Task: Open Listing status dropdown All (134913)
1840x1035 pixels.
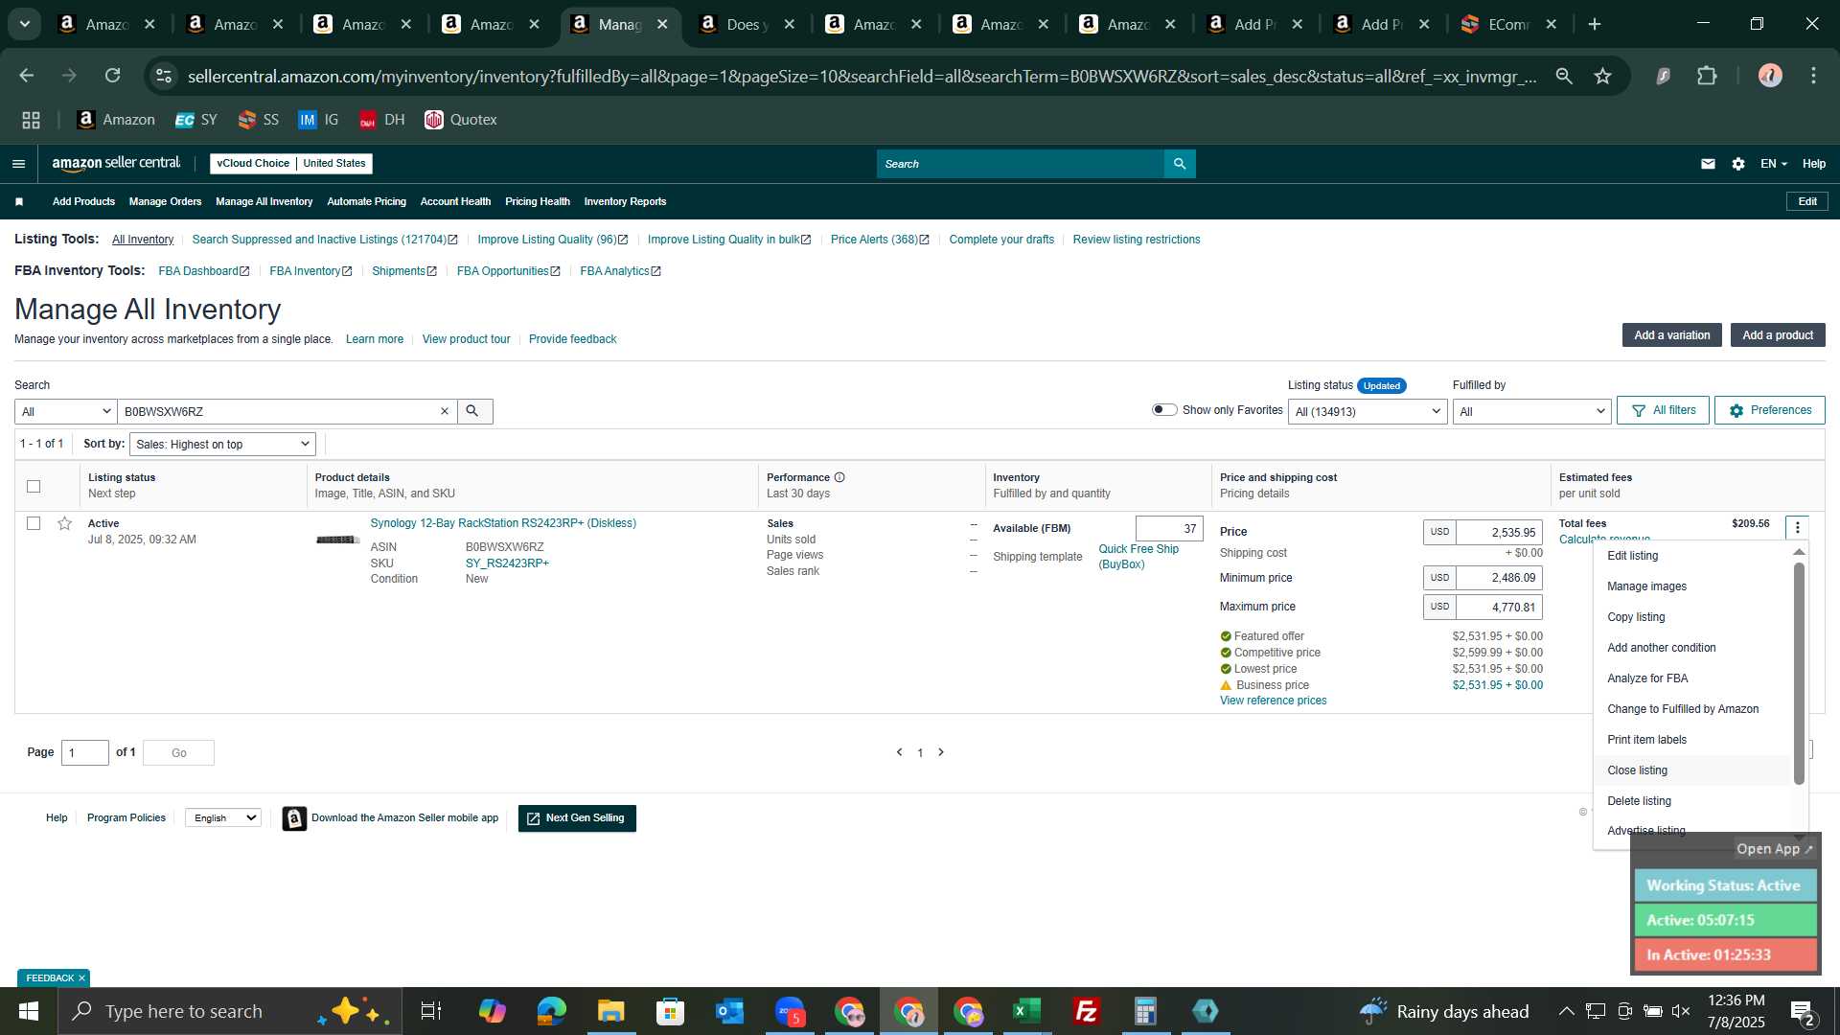Action: 1368,412
